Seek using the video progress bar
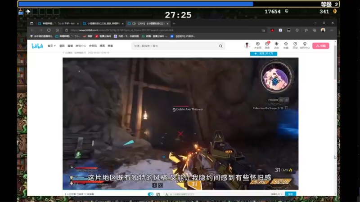The height and width of the screenshot is (202, 360). [180, 189]
